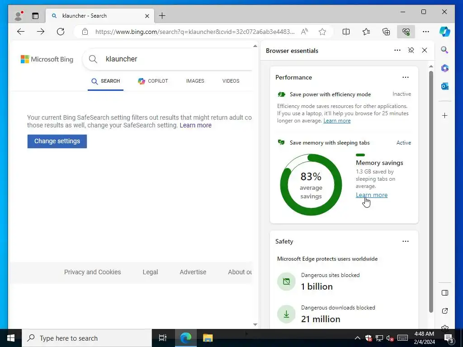Refresh the current page
Screen dimensions: 463x347
click(61, 32)
